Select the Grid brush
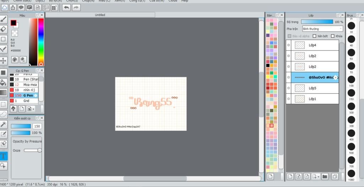Screen dimensions: 364x187 pyautogui.click(x=23, y=101)
